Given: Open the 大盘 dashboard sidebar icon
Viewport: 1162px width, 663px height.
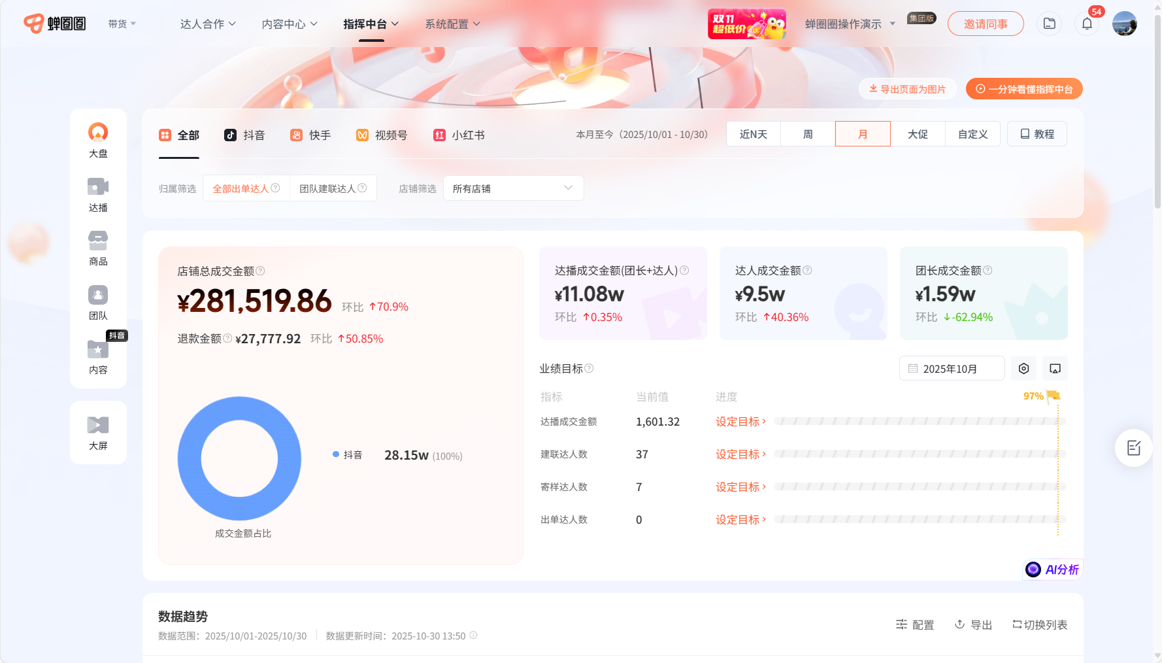Looking at the screenshot, I should pos(98,140).
